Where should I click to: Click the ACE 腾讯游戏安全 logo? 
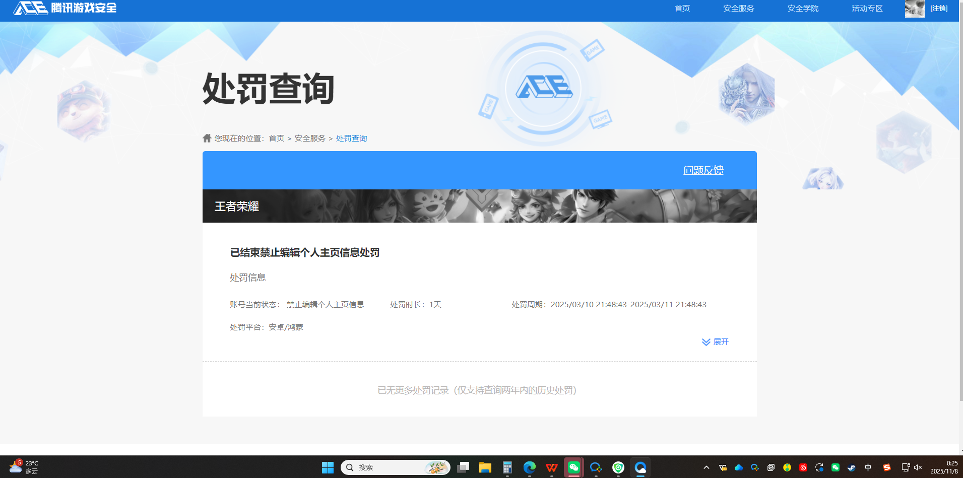point(60,8)
